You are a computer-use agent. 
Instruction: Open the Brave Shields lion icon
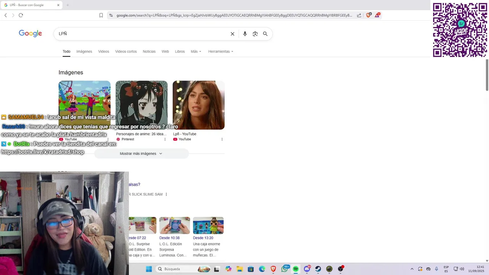click(368, 15)
